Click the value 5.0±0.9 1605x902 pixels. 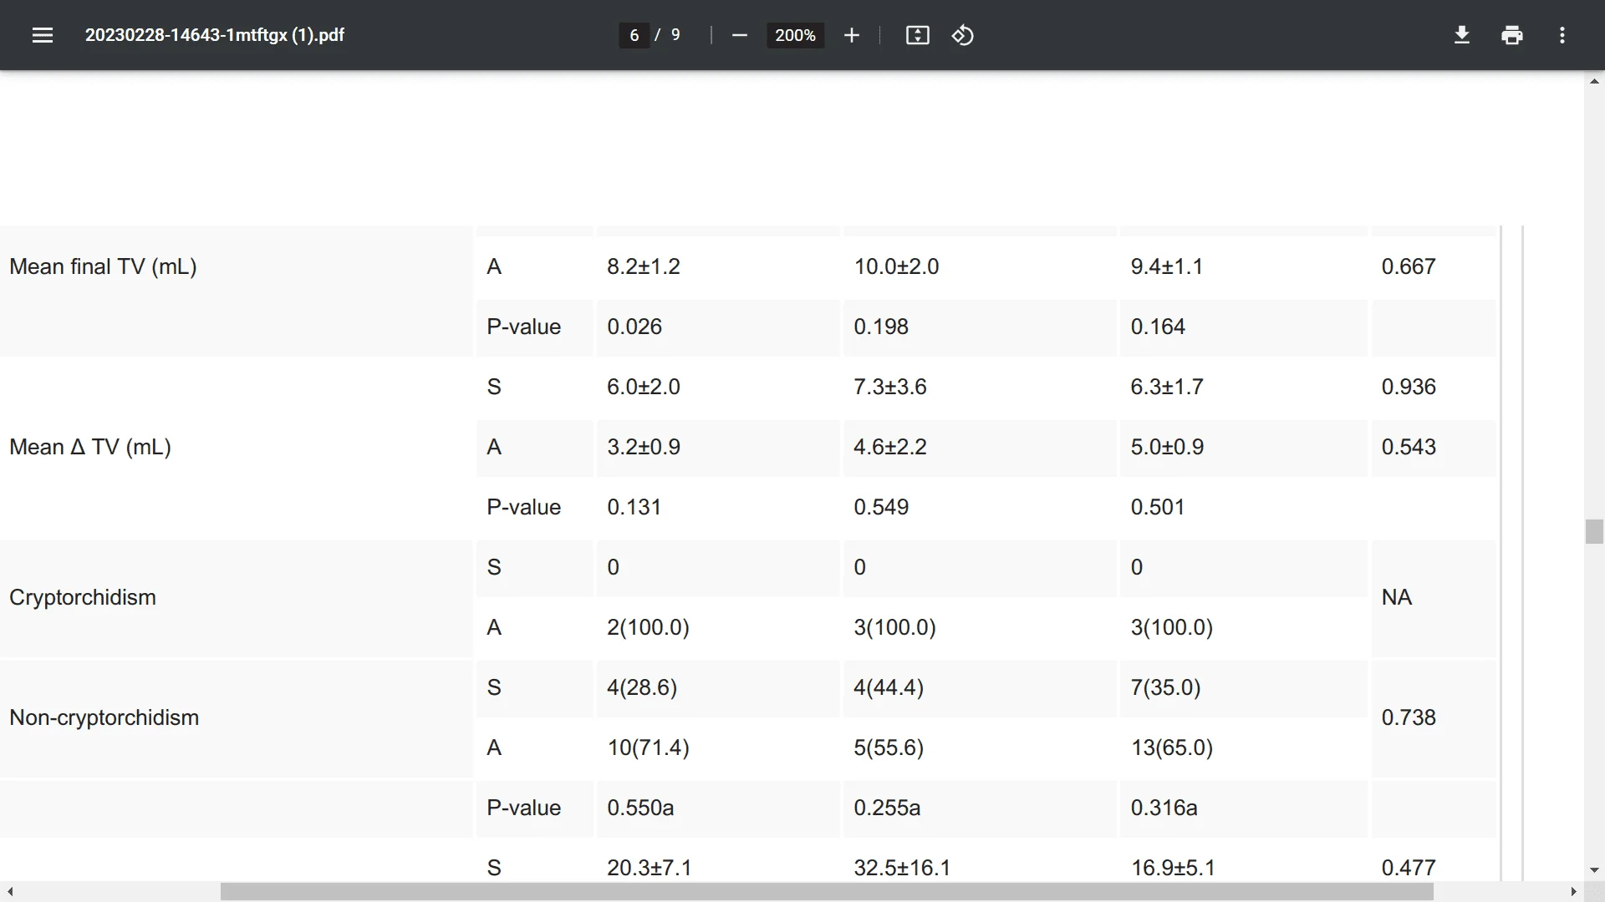tap(1167, 447)
